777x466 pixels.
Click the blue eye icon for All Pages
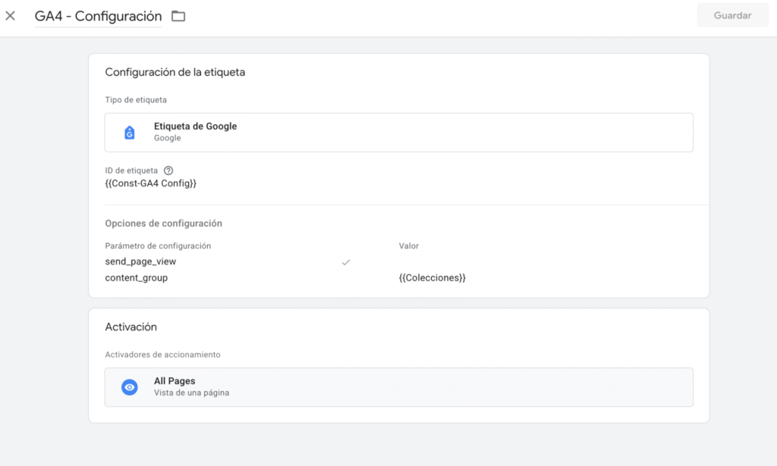tap(130, 387)
